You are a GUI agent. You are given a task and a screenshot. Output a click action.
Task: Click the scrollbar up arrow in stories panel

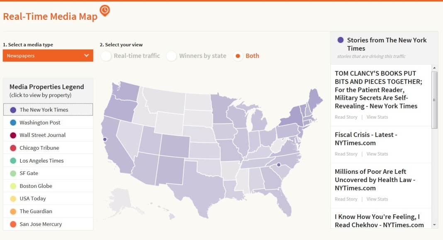pos(435,68)
